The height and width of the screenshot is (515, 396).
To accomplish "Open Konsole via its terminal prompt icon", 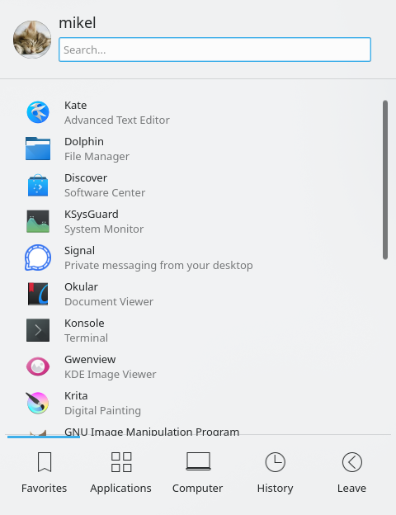I will (x=38, y=330).
